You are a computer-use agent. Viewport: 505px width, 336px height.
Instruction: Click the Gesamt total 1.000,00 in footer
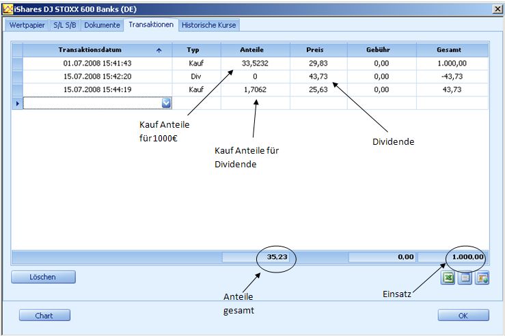[452, 257]
